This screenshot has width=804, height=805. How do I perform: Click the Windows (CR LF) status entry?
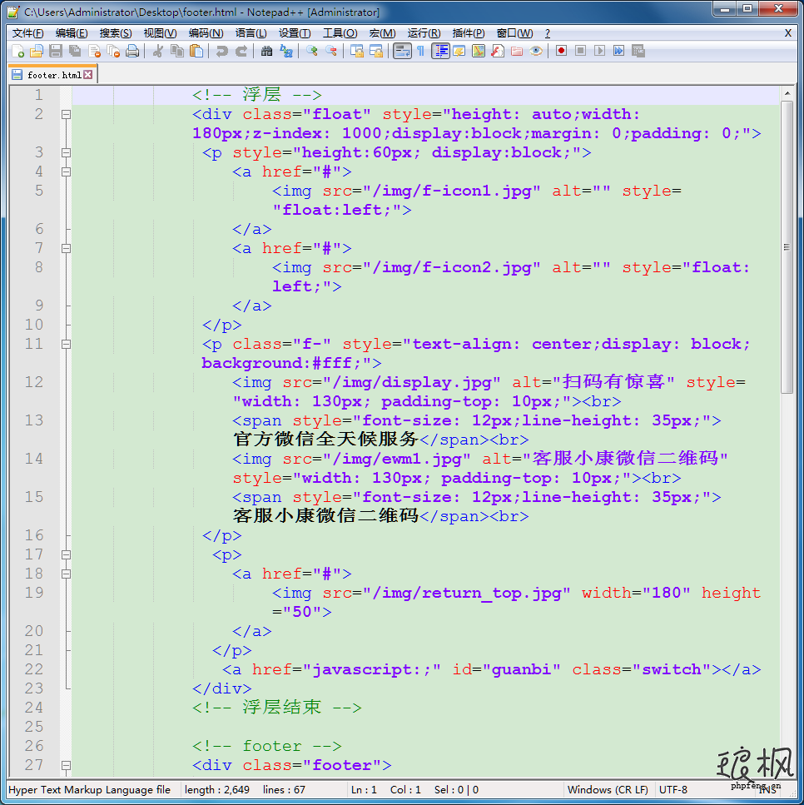pyautogui.click(x=608, y=789)
